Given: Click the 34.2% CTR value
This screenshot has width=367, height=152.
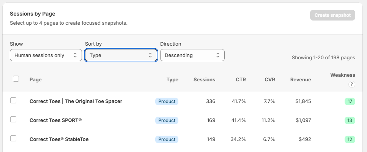Looking at the screenshot, I should [238, 139].
